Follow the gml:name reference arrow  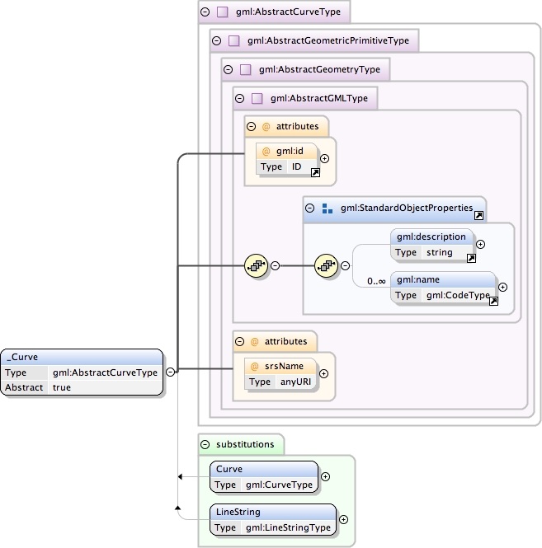pos(493,302)
